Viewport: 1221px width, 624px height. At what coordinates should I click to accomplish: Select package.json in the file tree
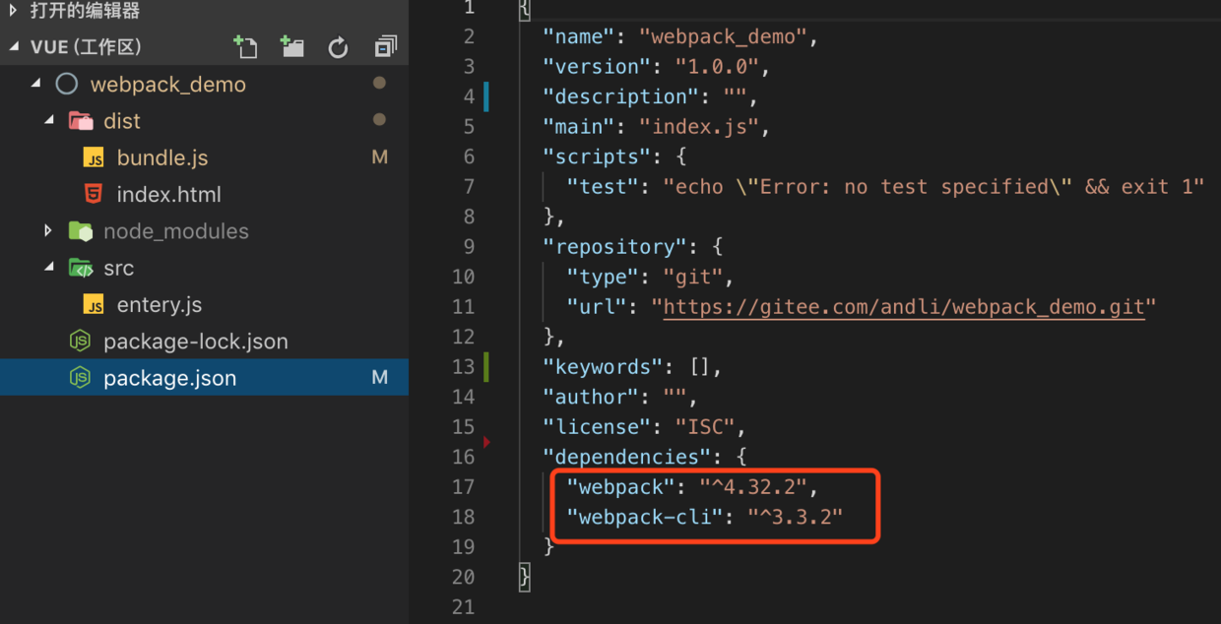(169, 378)
